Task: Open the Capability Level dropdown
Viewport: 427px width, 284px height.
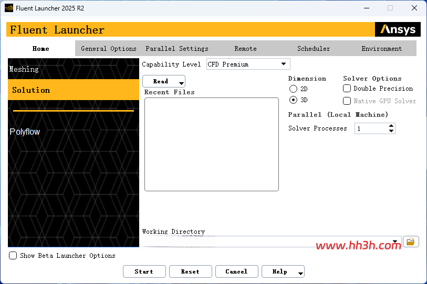Action: click(x=248, y=64)
